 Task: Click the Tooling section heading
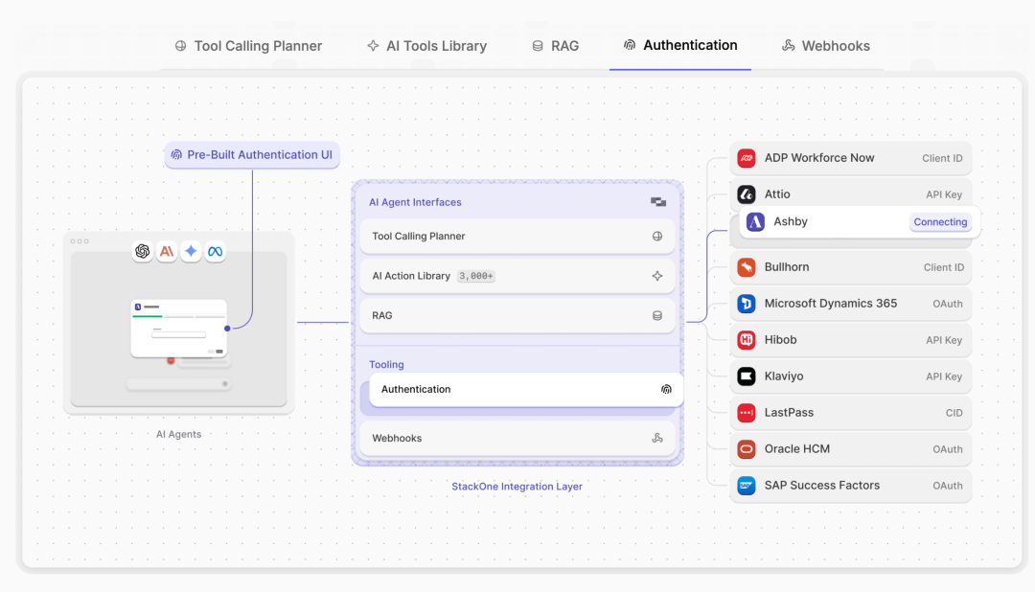coord(386,364)
